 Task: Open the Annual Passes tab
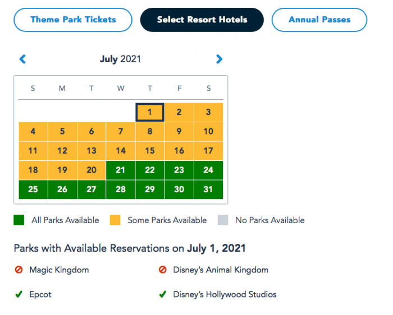point(319,20)
